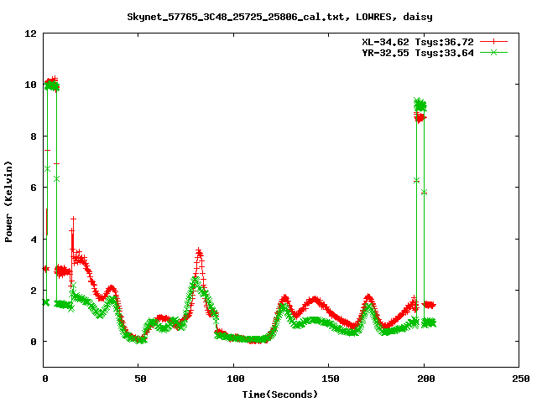Click the 6 tick label on y-axis
The height and width of the screenshot is (402, 537).
[x=34, y=188]
